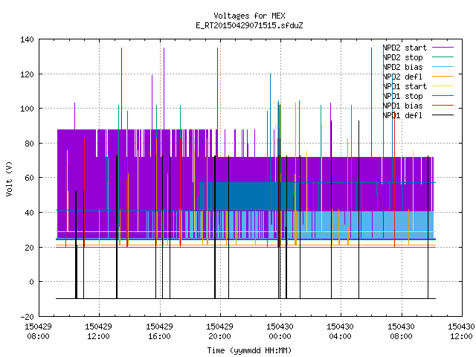Screen dimensions: 476x357
Task: Click the NPD2 bias legend label
Action: 402,67
